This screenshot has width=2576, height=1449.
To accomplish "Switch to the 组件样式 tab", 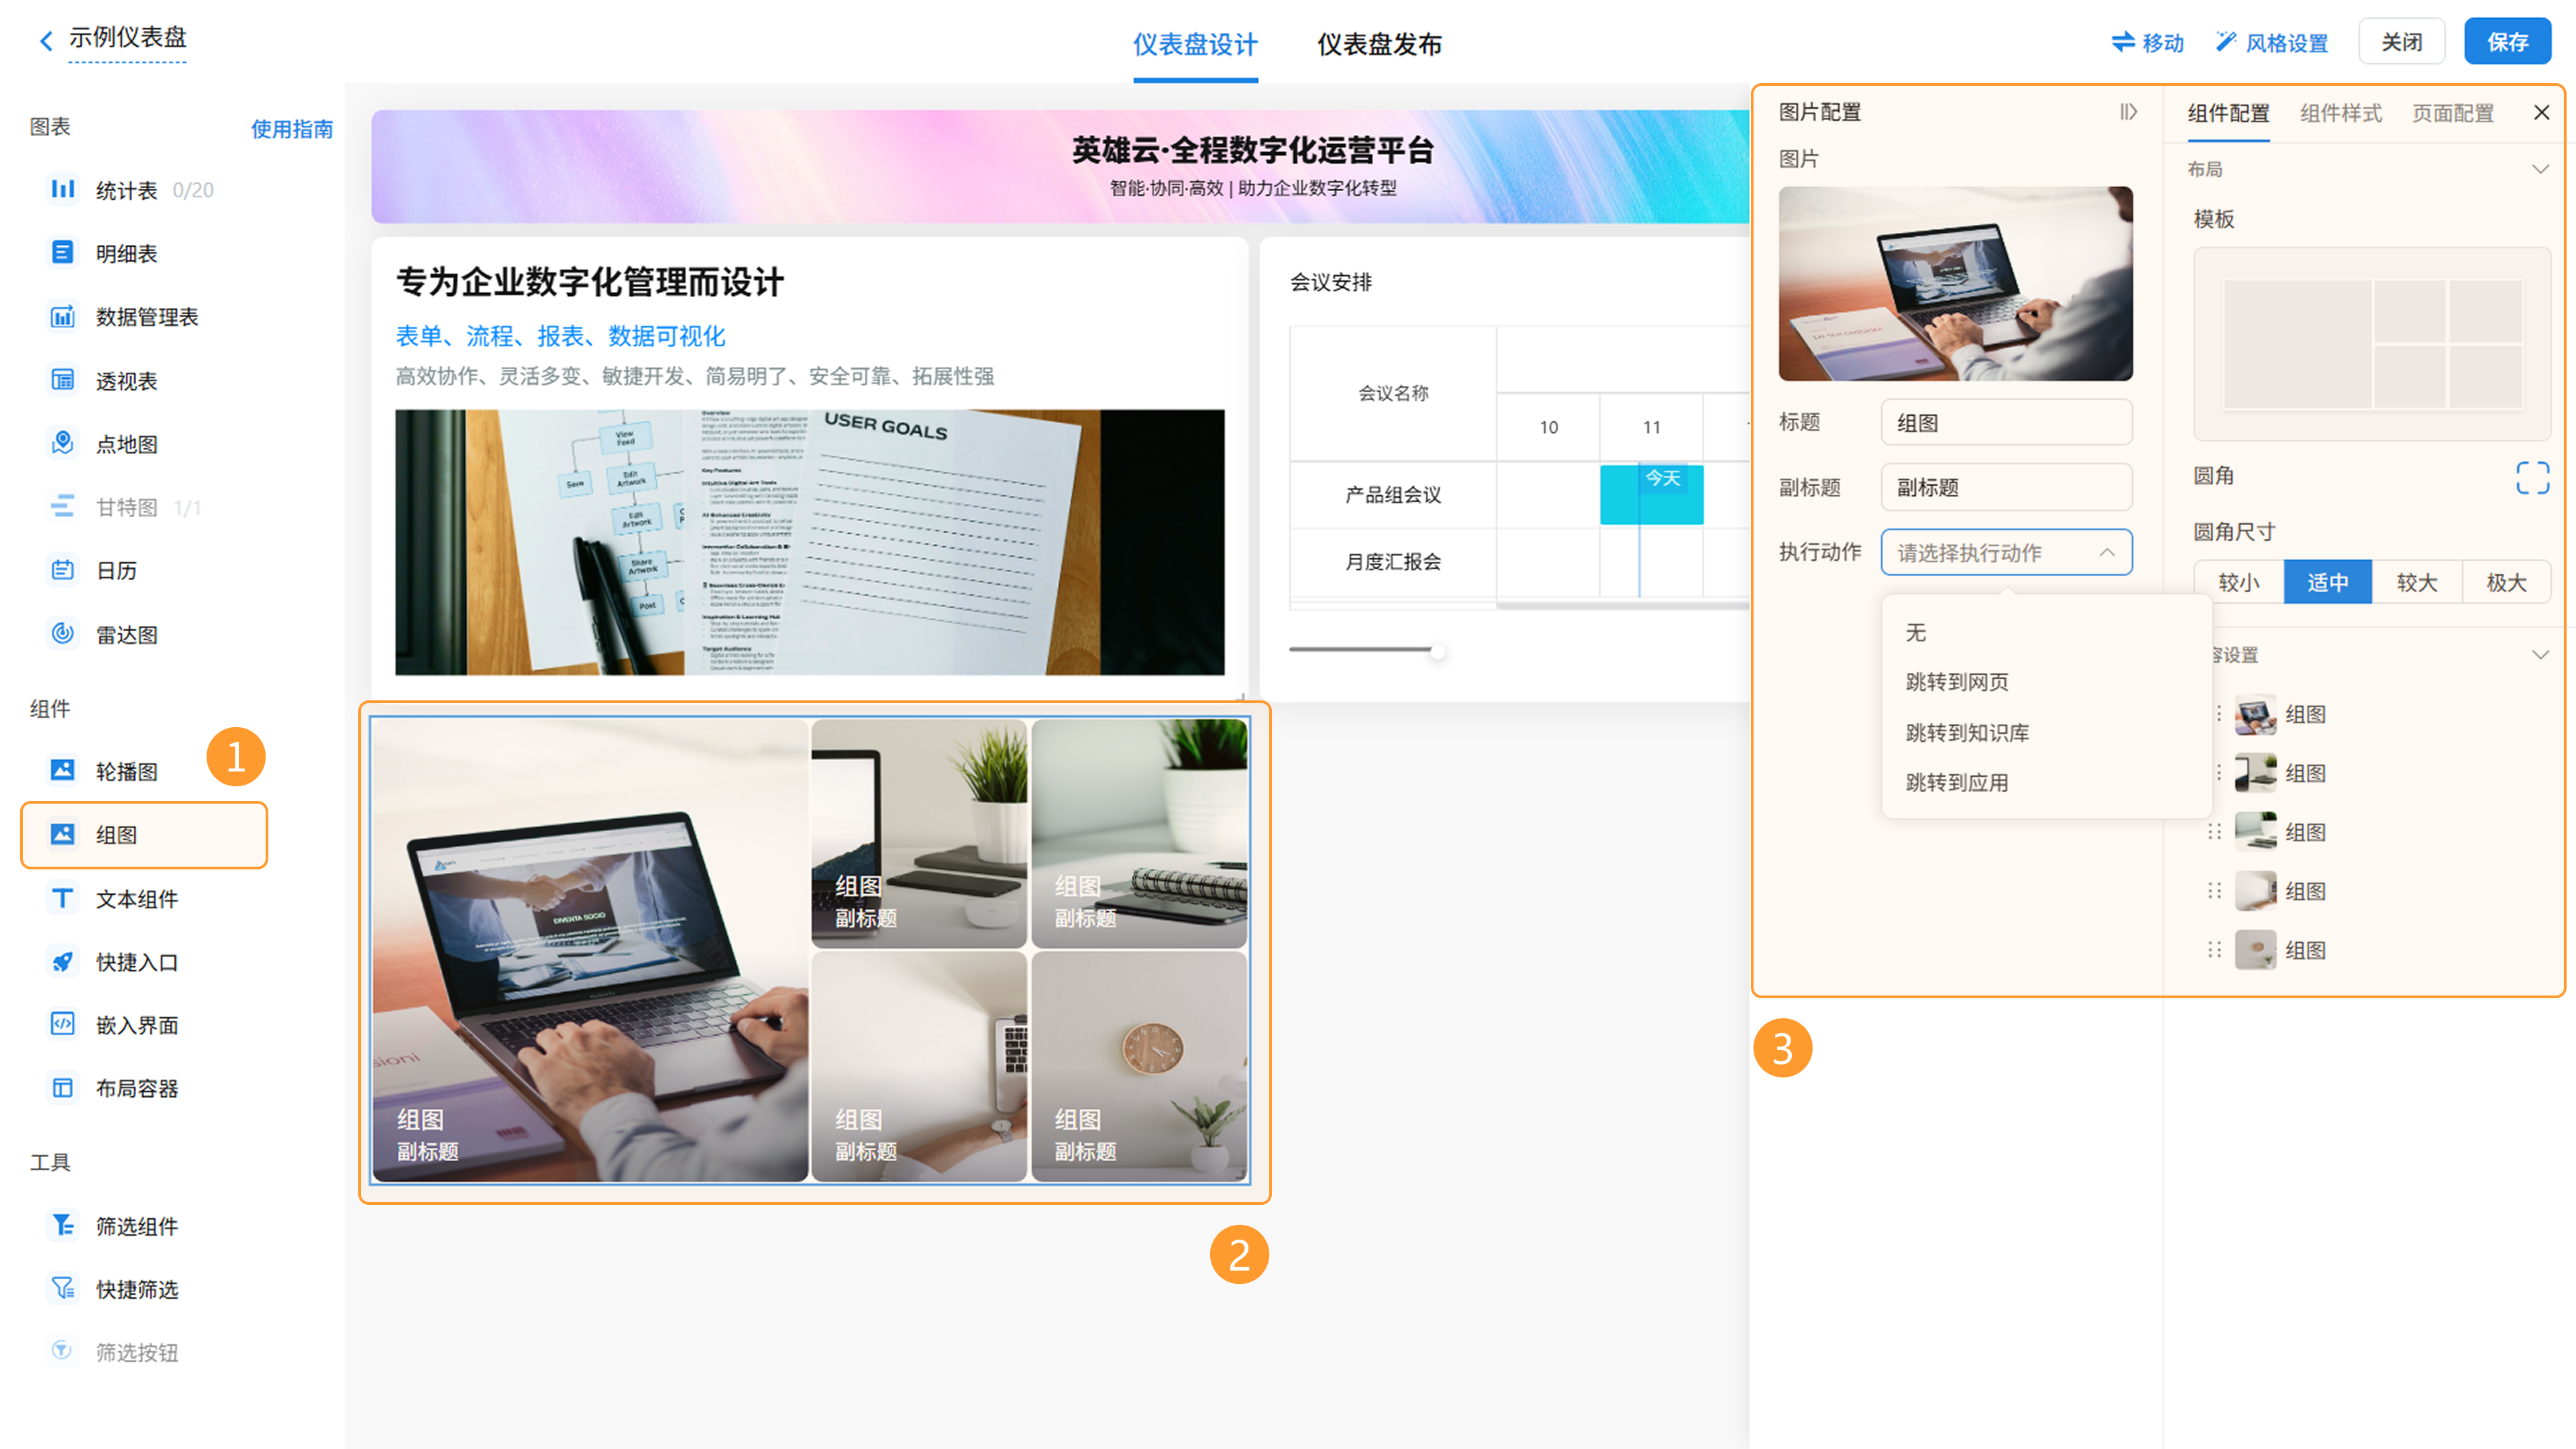I will [2340, 113].
